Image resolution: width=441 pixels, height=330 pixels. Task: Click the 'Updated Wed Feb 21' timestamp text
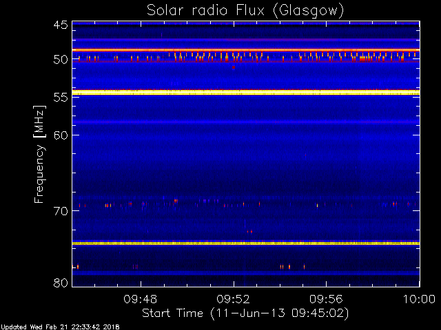(x=60, y=327)
